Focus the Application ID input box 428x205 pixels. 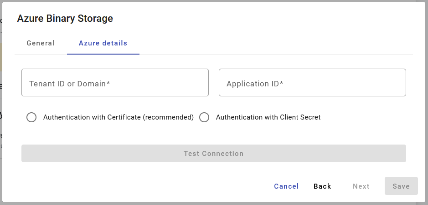click(x=312, y=83)
